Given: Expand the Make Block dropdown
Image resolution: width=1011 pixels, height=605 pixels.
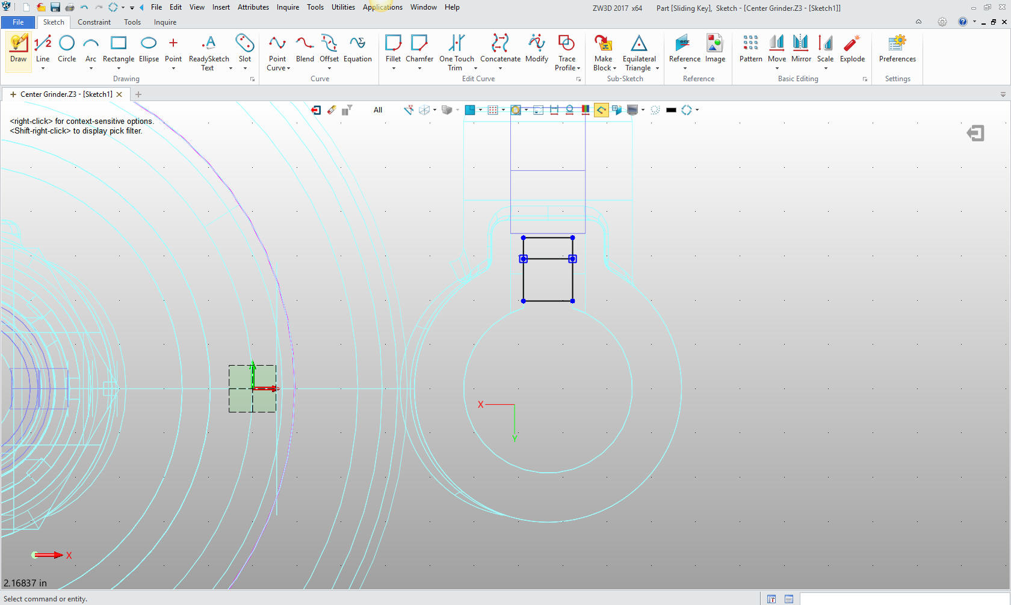Looking at the screenshot, I should coord(614,69).
